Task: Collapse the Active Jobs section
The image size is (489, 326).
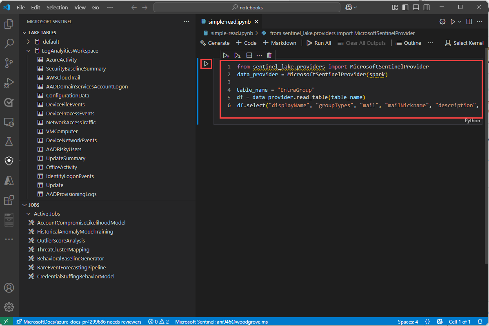Action: coord(28,214)
